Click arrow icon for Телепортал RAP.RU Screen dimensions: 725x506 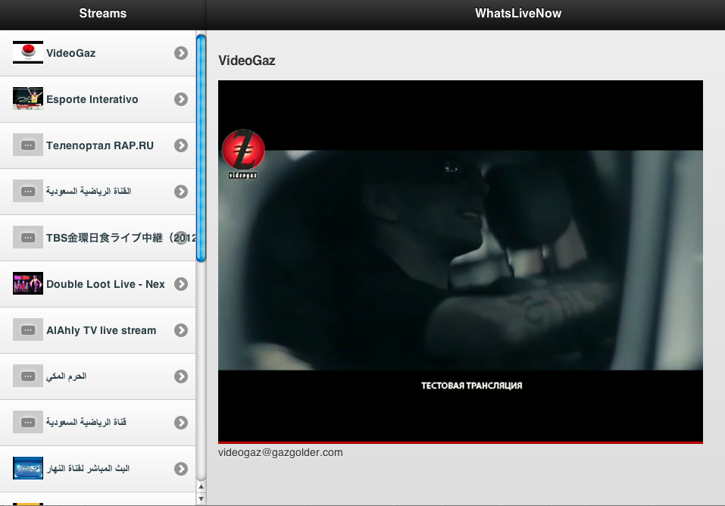pos(181,145)
